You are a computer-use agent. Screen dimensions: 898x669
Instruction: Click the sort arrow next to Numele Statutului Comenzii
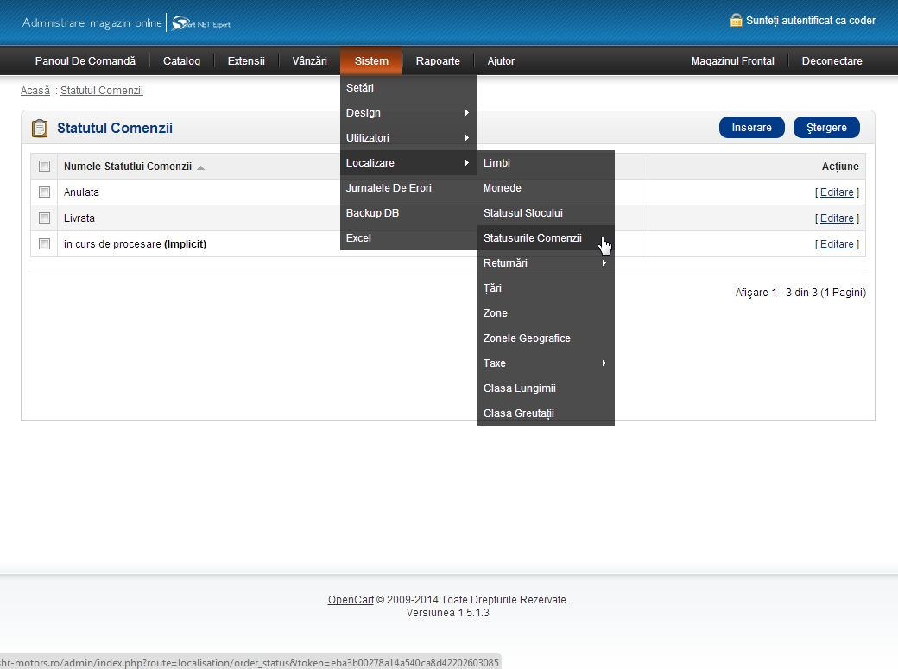pyautogui.click(x=200, y=167)
